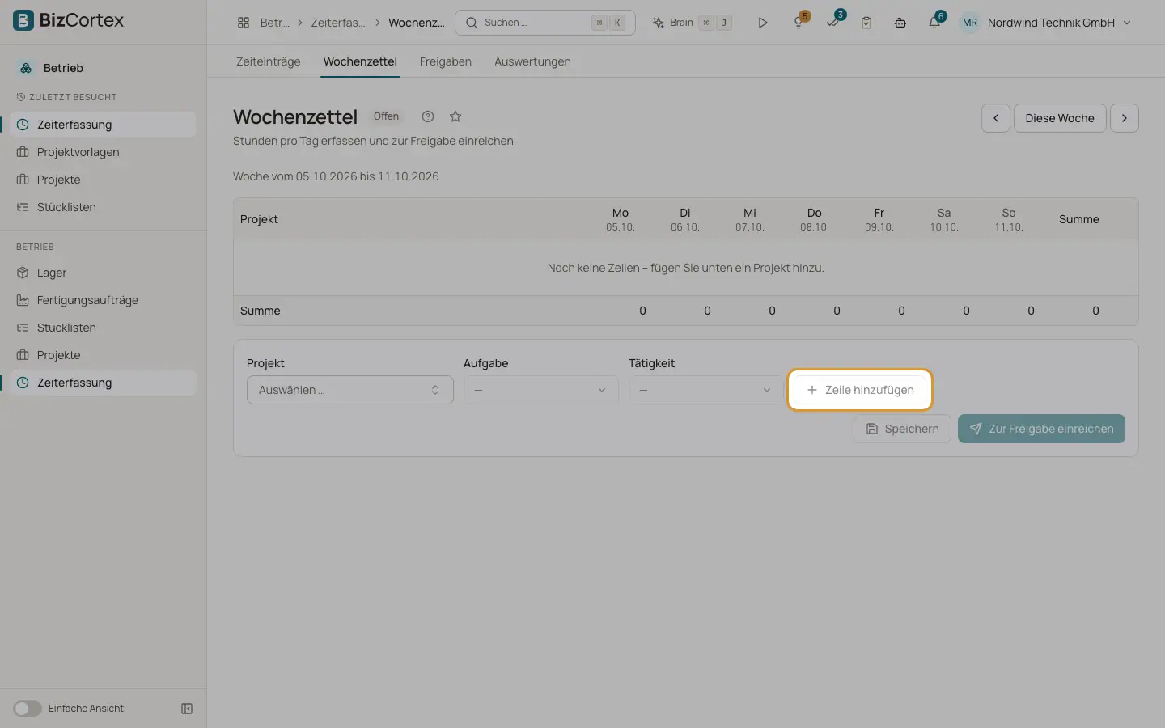Click the BizCortex logo icon
1165x728 pixels.
point(23,20)
